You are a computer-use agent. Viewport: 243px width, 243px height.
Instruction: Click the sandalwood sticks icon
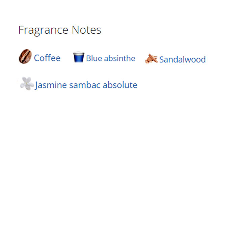(x=151, y=59)
